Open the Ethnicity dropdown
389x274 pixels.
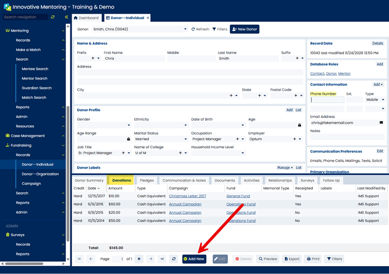(x=185, y=125)
